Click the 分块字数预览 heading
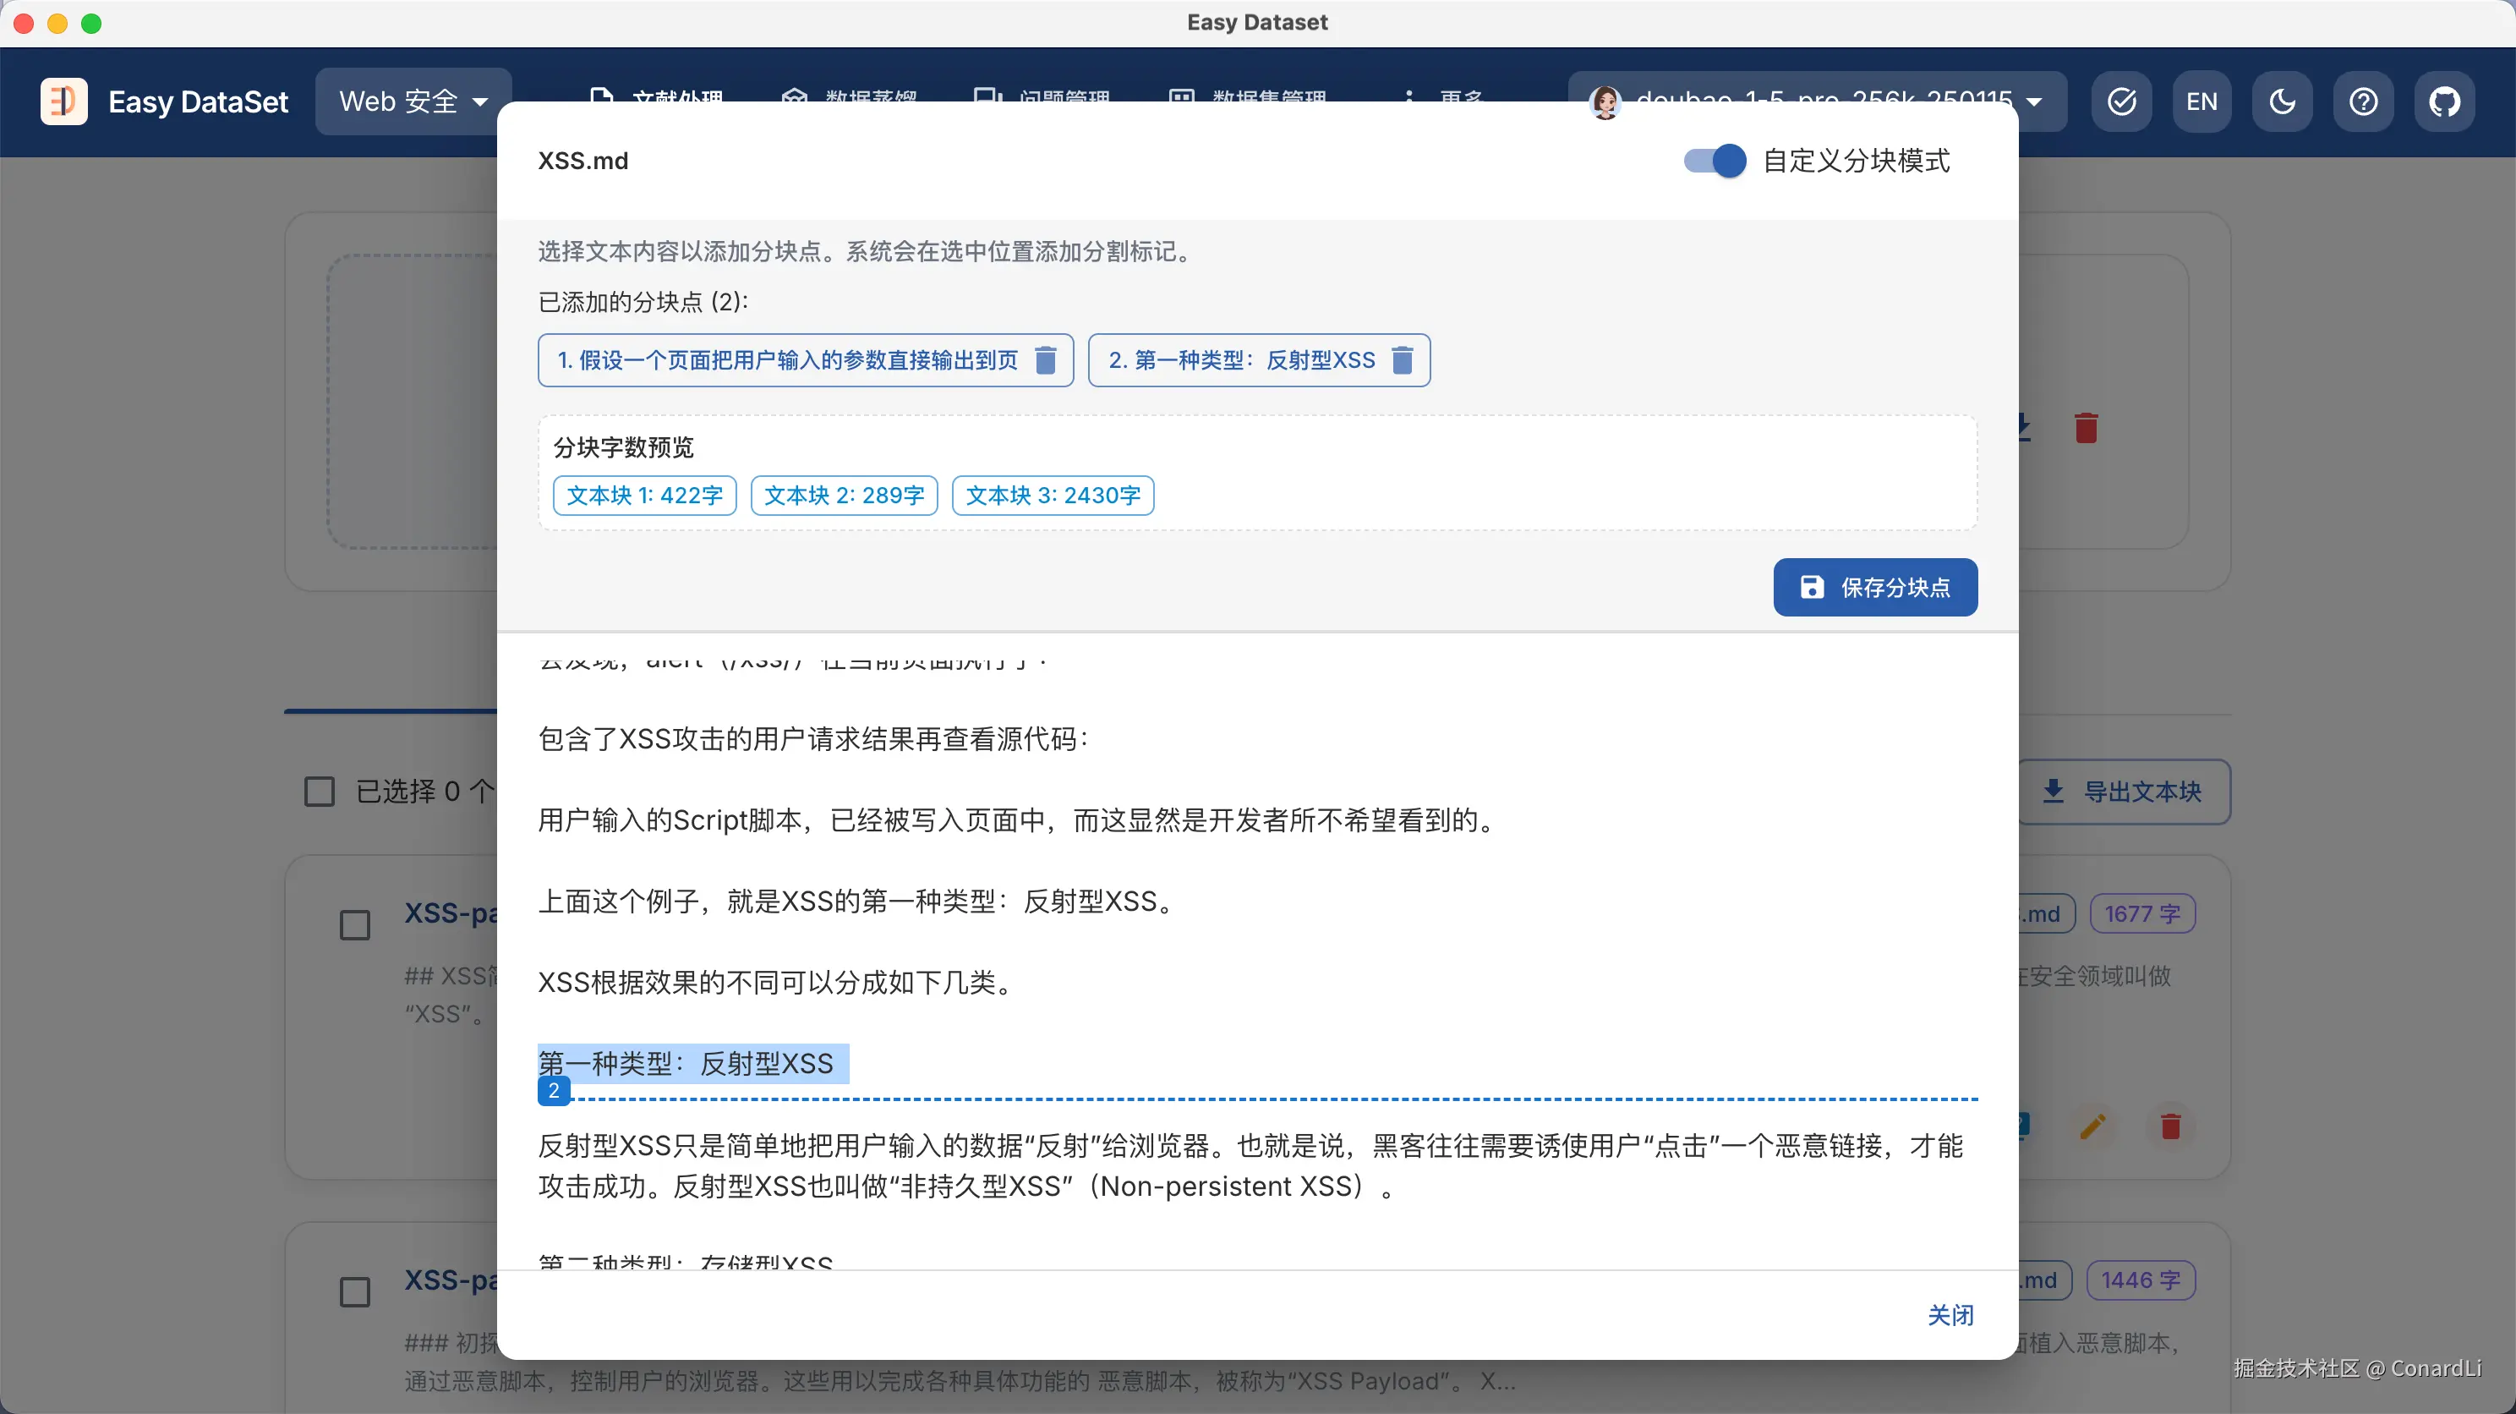Viewport: 2516px width, 1414px height. (x=623, y=447)
